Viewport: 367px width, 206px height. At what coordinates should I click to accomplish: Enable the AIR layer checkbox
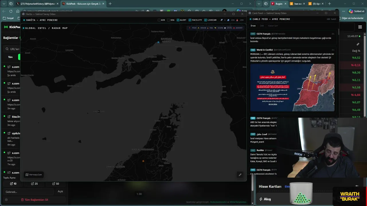(x=159, y=20)
